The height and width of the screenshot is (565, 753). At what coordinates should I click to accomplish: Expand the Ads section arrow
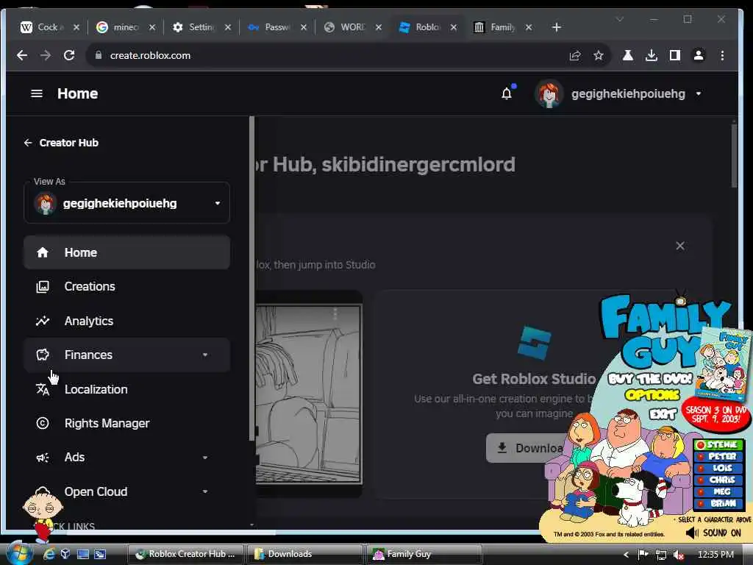205,458
